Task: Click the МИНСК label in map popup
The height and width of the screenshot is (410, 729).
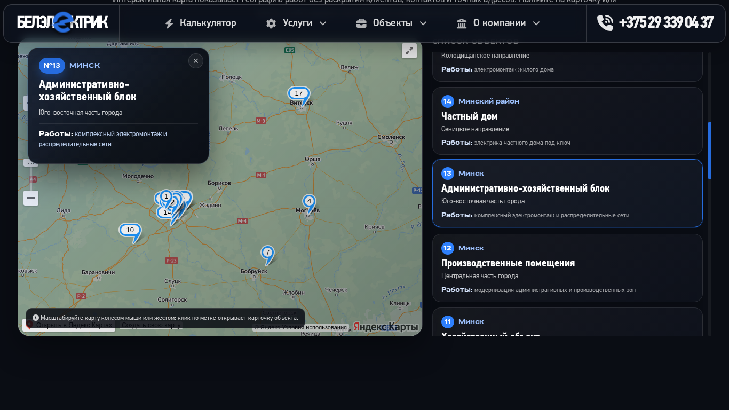Action: click(85, 66)
